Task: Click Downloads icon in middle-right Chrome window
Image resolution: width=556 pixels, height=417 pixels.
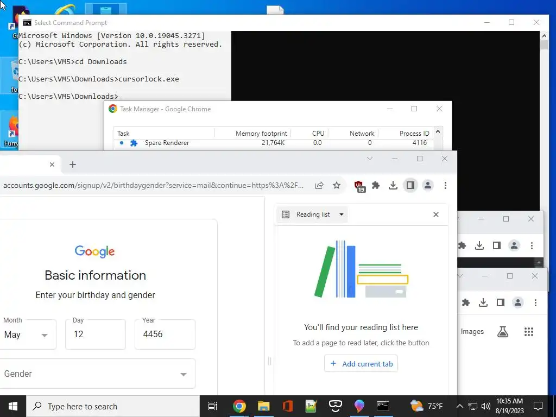Action: pyautogui.click(x=479, y=245)
